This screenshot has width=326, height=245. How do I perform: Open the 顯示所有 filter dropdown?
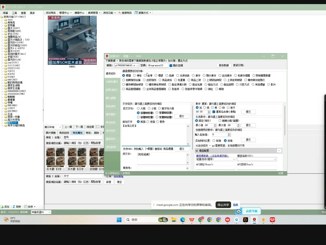click(x=53, y=127)
